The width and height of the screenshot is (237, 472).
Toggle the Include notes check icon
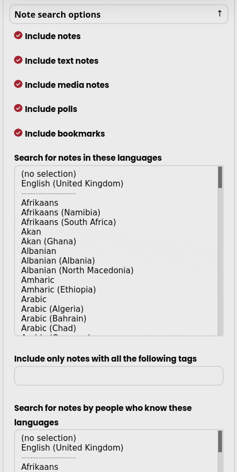pyautogui.click(x=18, y=35)
